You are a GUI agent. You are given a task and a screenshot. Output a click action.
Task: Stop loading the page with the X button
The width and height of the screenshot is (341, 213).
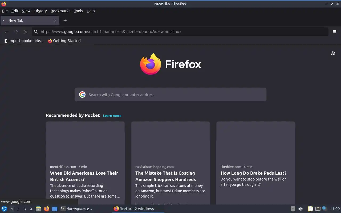coord(26,32)
